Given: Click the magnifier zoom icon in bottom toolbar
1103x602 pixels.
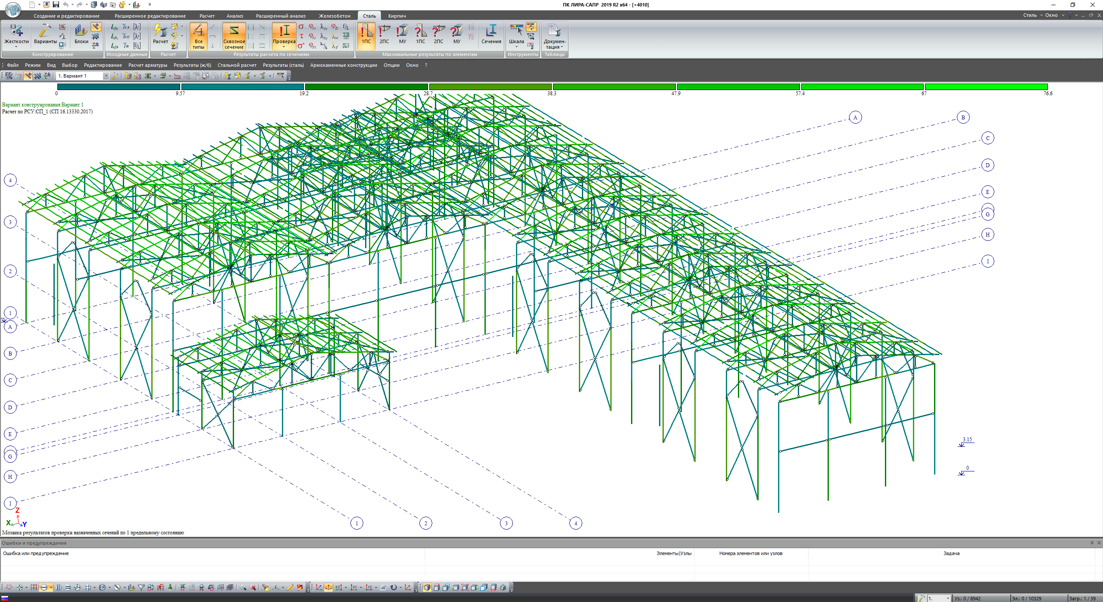Looking at the screenshot, I should [243, 587].
